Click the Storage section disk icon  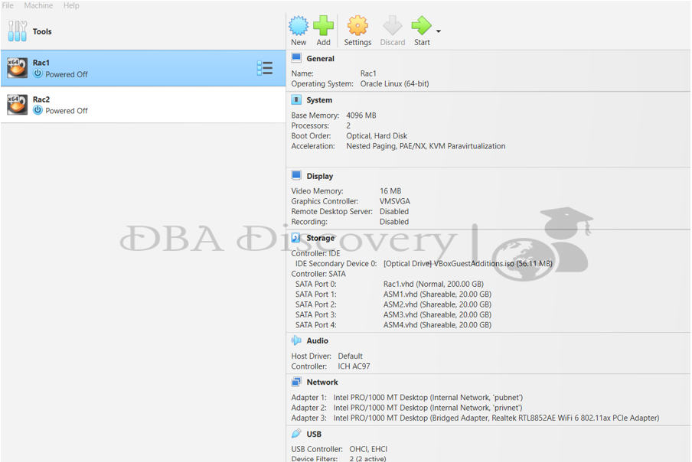pyautogui.click(x=296, y=237)
